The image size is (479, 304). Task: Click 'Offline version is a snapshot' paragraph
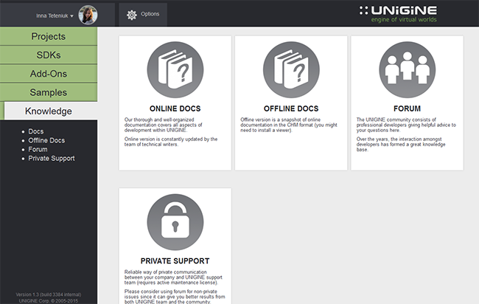[x=289, y=125]
